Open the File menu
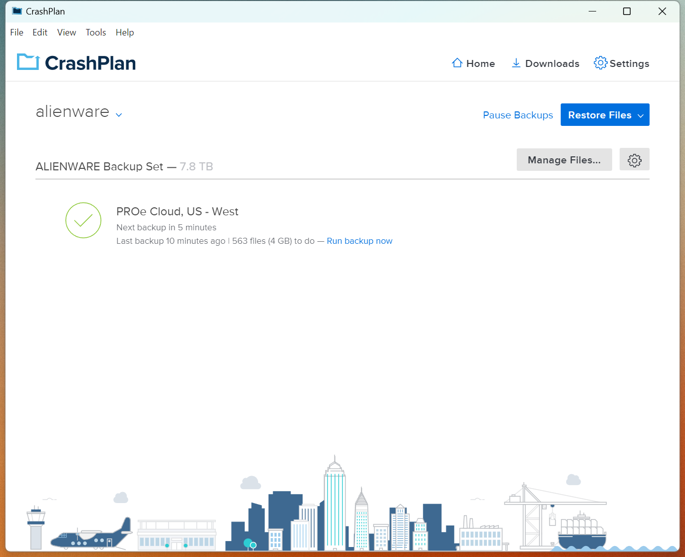This screenshot has width=685, height=557. click(x=16, y=32)
